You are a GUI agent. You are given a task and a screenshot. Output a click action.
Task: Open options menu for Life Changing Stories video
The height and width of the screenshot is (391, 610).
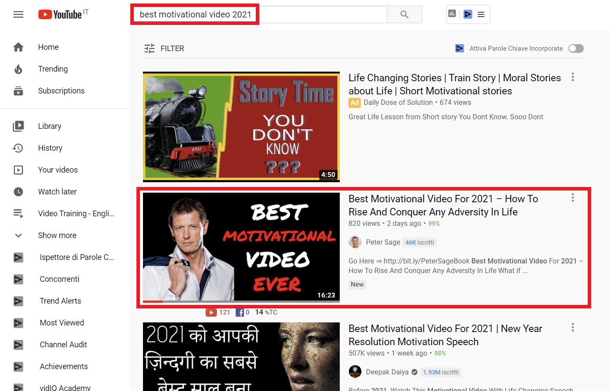[573, 77]
